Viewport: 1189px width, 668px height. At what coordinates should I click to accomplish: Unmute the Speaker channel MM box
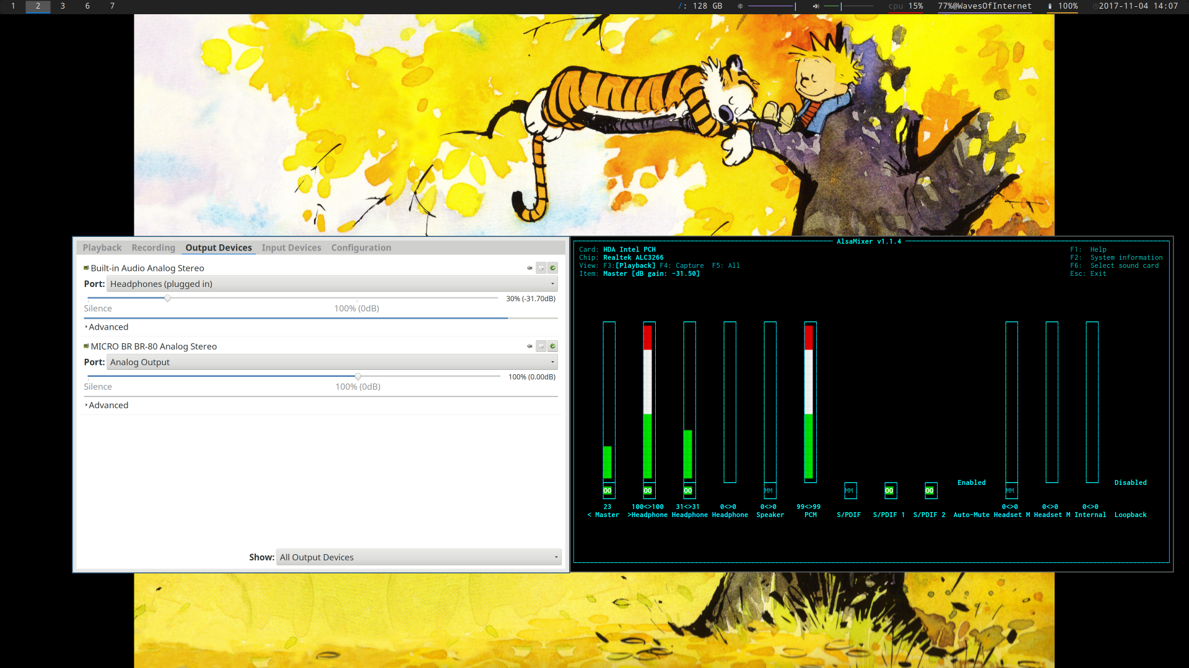pos(769,490)
